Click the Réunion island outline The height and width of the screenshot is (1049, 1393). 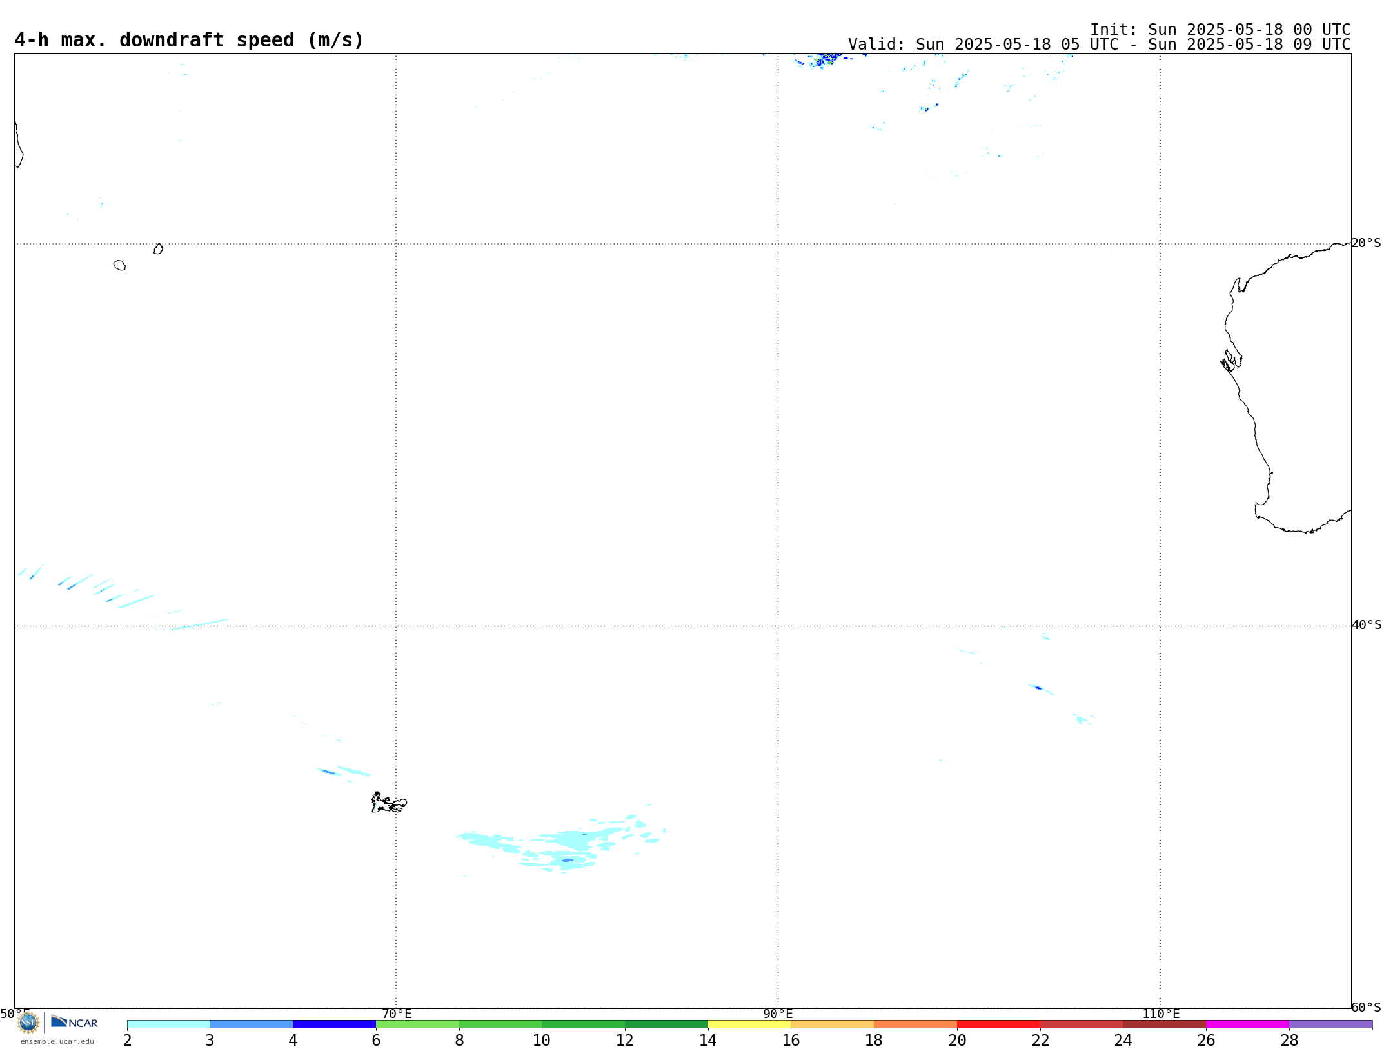click(x=119, y=265)
